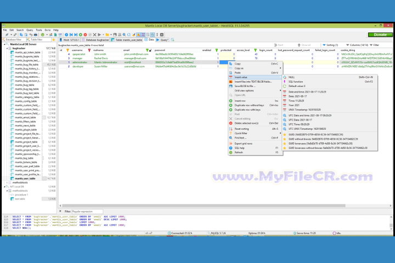The height and width of the screenshot is (263, 395).
Task: Open the Grid view options submenu
Action: tap(255, 90)
